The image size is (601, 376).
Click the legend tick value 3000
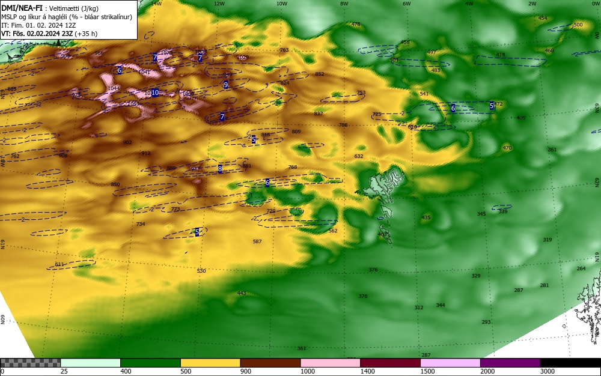pyautogui.click(x=548, y=371)
